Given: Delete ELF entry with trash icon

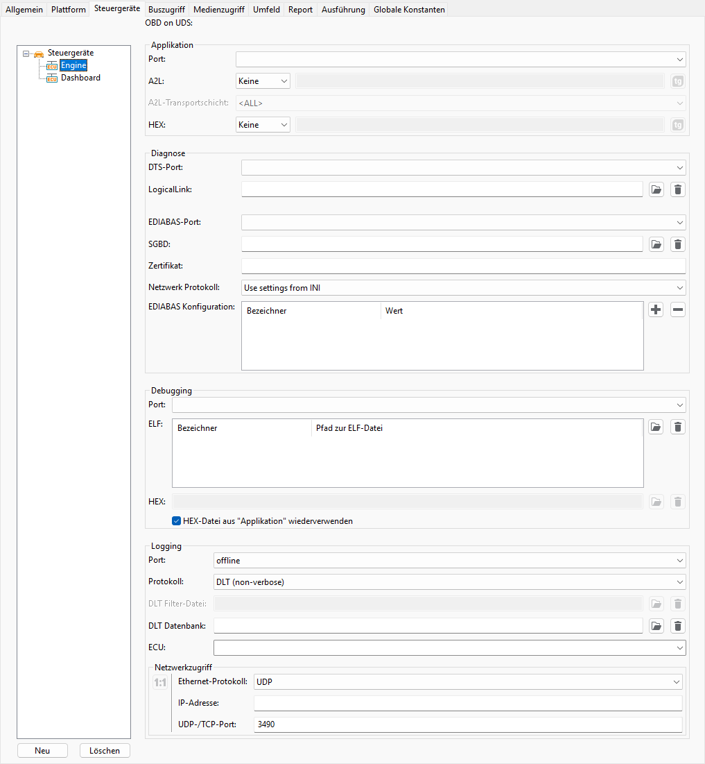Looking at the screenshot, I should click(x=678, y=427).
